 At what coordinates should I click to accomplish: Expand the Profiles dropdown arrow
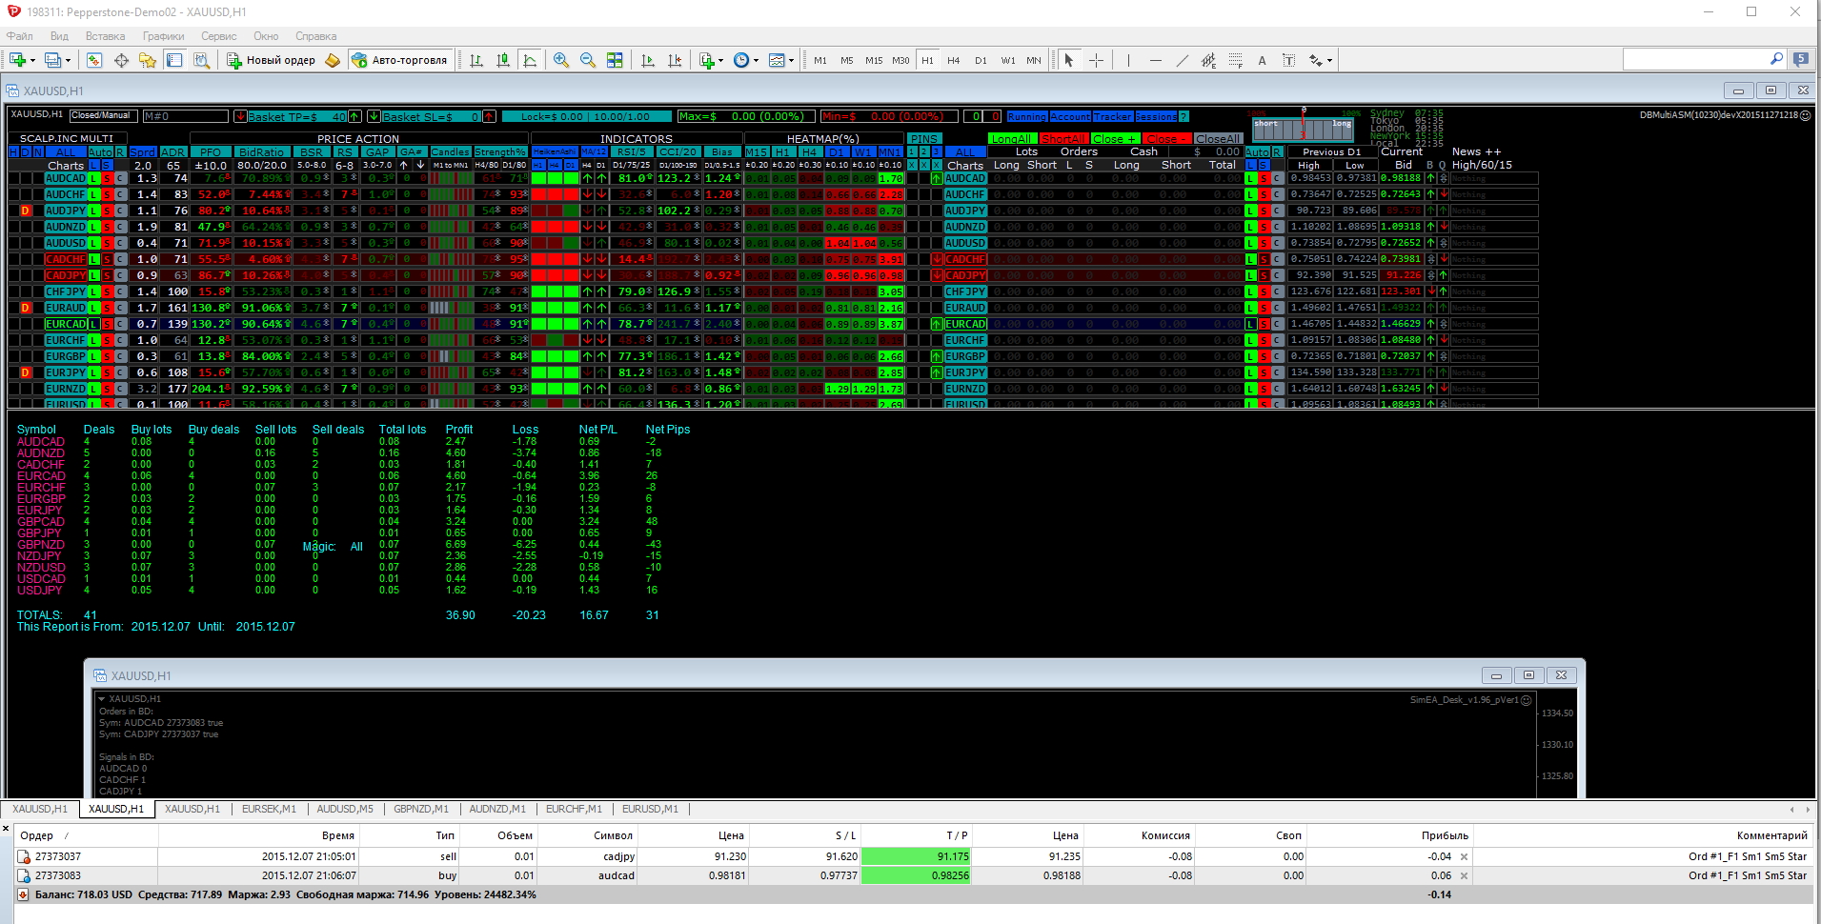coord(68,61)
